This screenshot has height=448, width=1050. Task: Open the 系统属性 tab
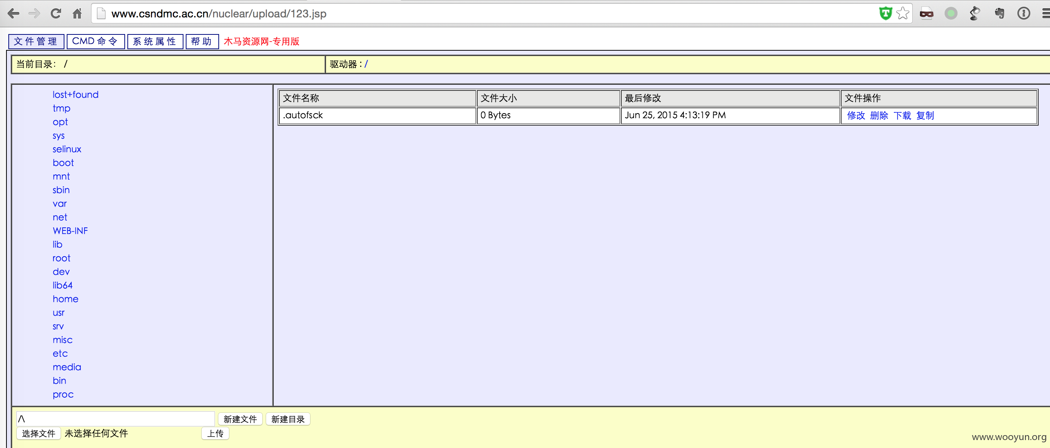pos(155,42)
